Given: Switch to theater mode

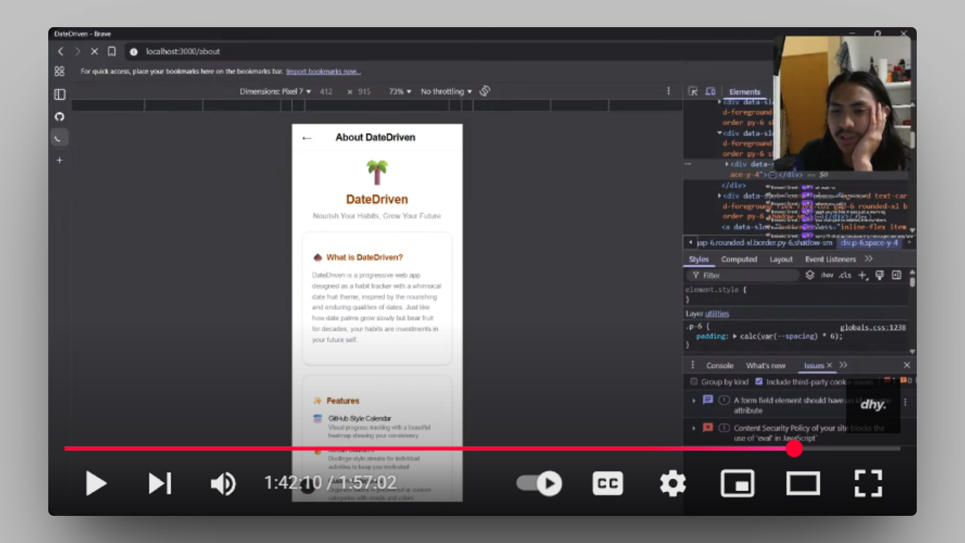Looking at the screenshot, I should click(x=803, y=484).
